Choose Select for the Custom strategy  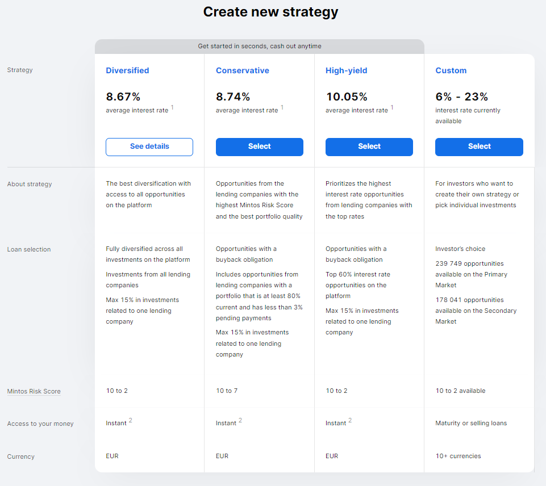pyautogui.click(x=479, y=146)
